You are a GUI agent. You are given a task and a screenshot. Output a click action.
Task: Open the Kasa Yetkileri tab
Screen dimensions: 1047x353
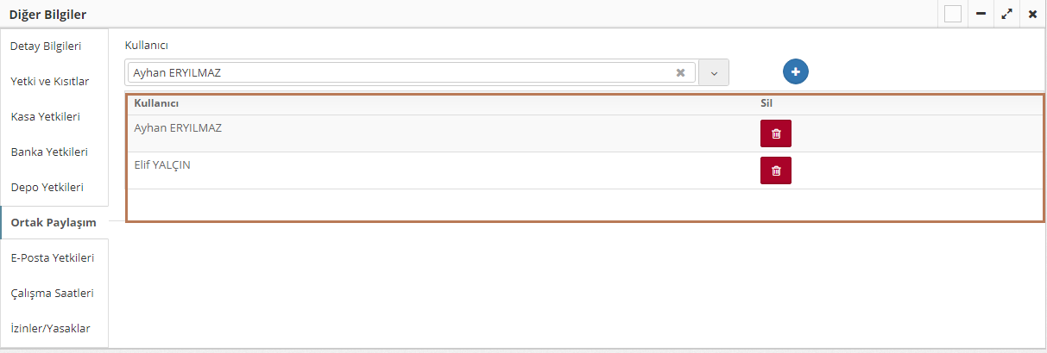[46, 116]
